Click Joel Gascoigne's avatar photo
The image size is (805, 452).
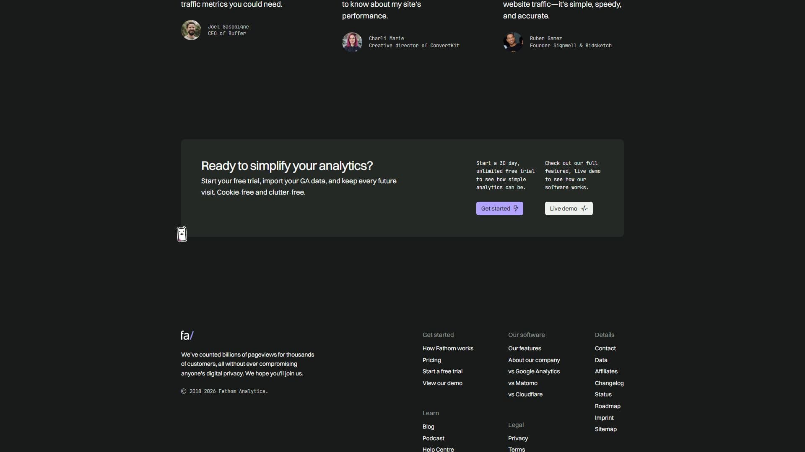(191, 30)
